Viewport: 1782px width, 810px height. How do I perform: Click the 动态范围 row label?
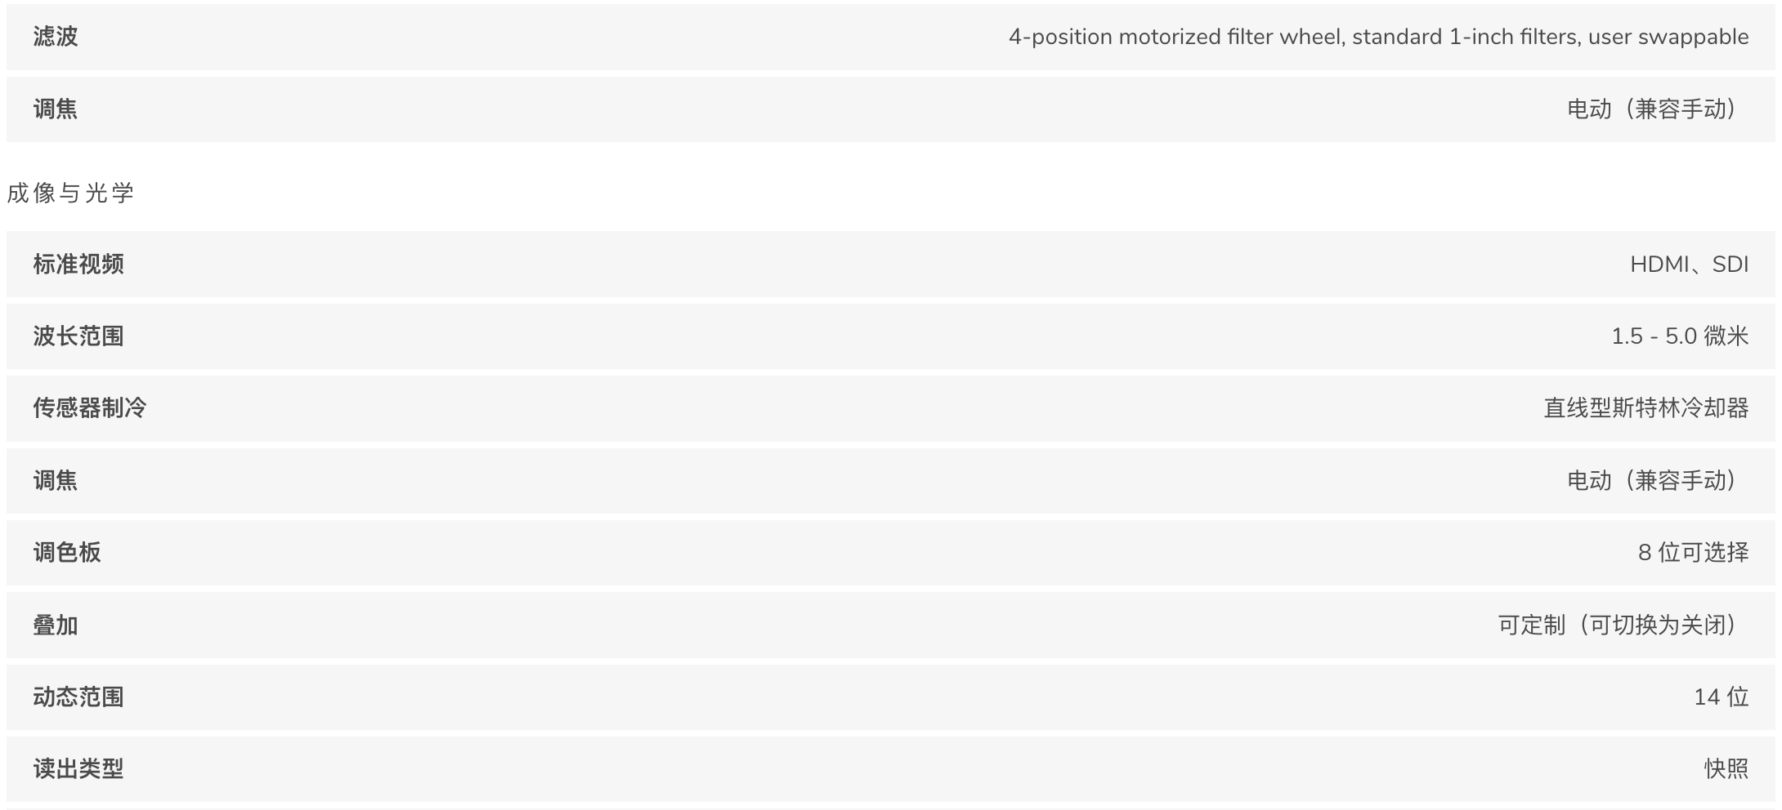pyautogui.click(x=78, y=697)
